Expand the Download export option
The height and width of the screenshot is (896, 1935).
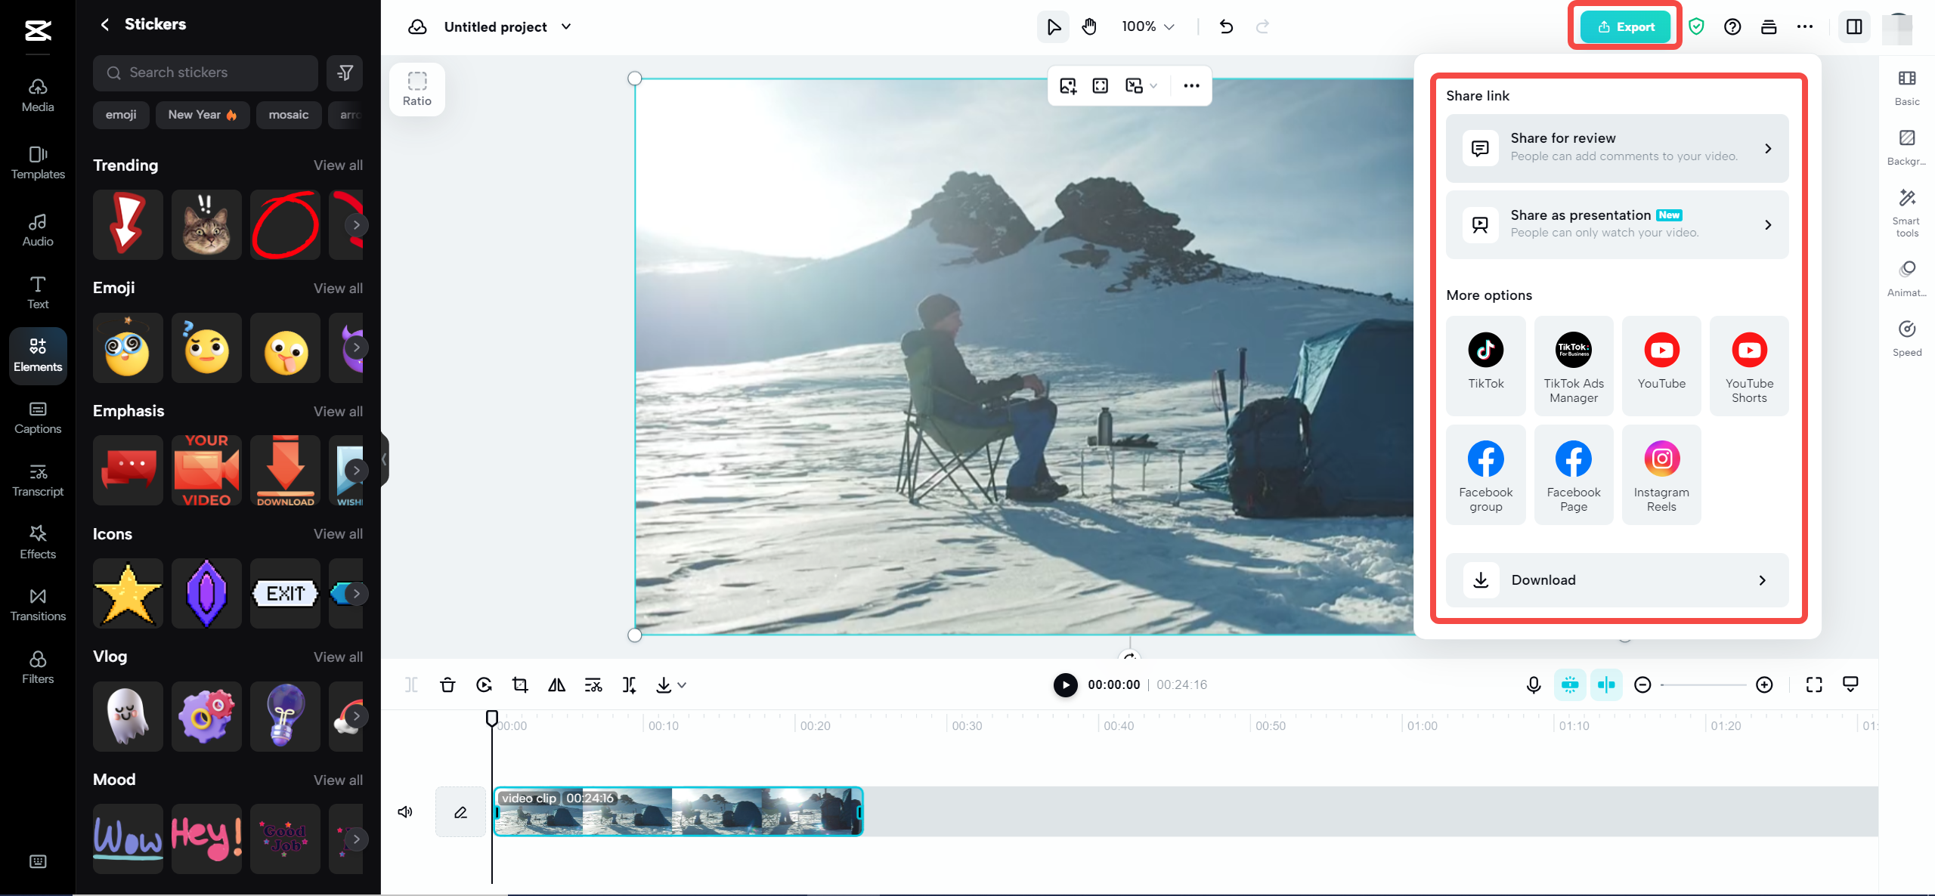pyautogui.click(x=1767, y=580)
